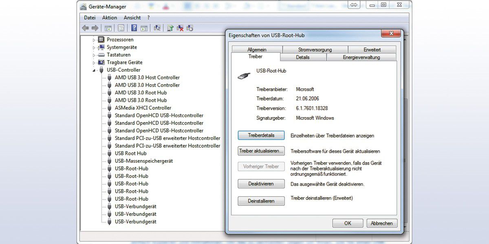Switch to the Details tab

point(303,57)
